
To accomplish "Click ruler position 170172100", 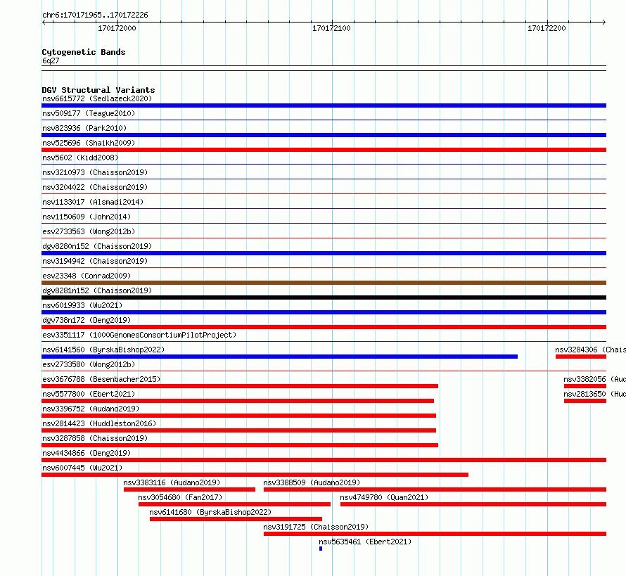I will tap(331, 28).
